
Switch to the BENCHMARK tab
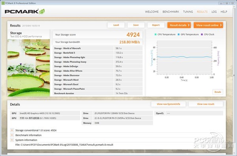[171, 11]
